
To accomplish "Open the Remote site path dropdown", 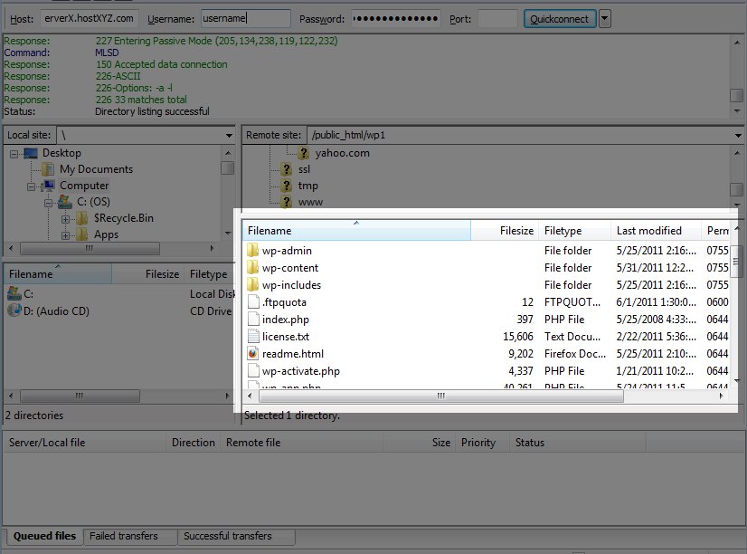I will click(738, 135).
